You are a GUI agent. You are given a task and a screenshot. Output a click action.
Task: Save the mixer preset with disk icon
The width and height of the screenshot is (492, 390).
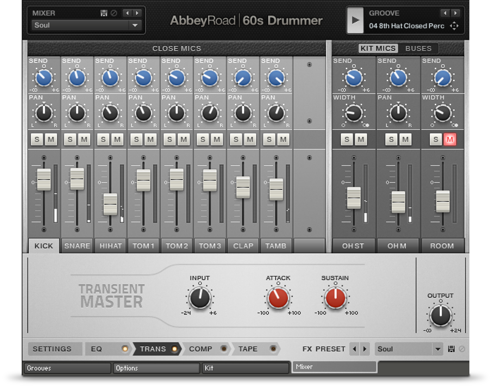(104, 13)
